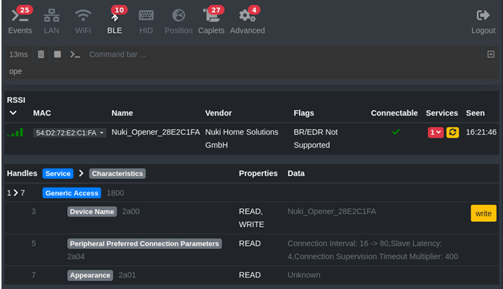Image resolution: width=503 pixels, height=289 pixels.
Task: Open the MAC address 54:D2:72:E2:C1:FA dropdown
Action: tap(70, 133)
